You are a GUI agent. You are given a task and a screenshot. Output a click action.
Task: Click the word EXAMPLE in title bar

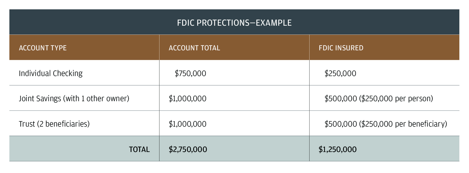pyautogui.click(x=274, y=23)
